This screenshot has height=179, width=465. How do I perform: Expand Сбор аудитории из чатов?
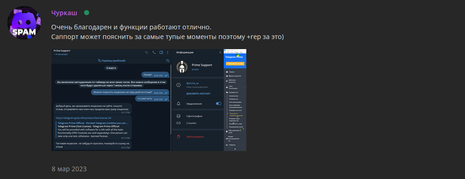click(x=235, y=132)
